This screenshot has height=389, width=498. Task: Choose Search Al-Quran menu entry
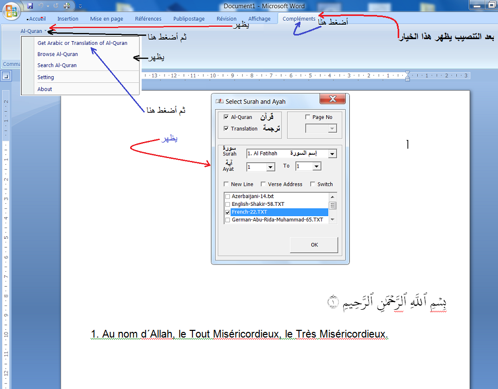pos(57,65)
